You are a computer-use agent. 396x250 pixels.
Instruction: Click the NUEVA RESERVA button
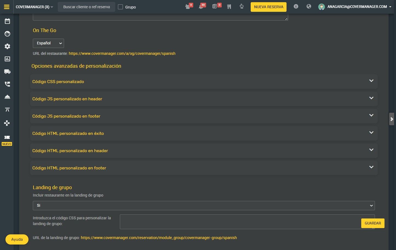pyautogui.click(x=268, y=7)
